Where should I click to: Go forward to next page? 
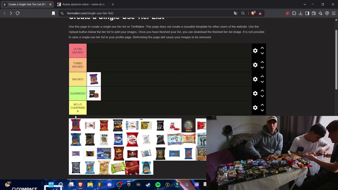pyautogui.click(x=11, y=13)
